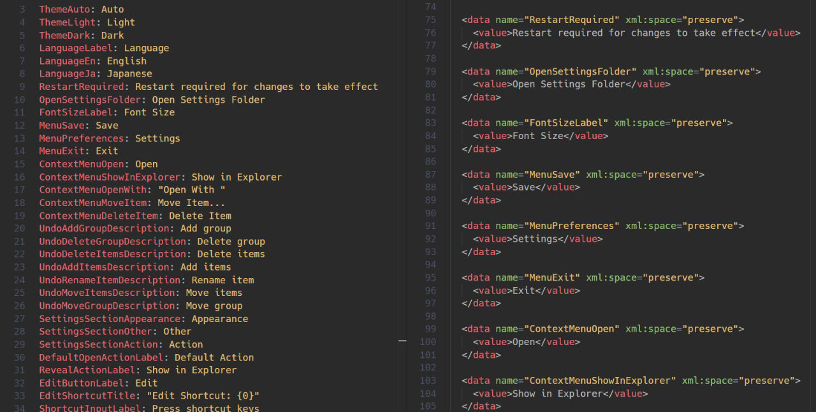This screenshot has height=412, width=816.
Task: Click the Show in Explorer value on line 104
Action: [x=558, y=394]
